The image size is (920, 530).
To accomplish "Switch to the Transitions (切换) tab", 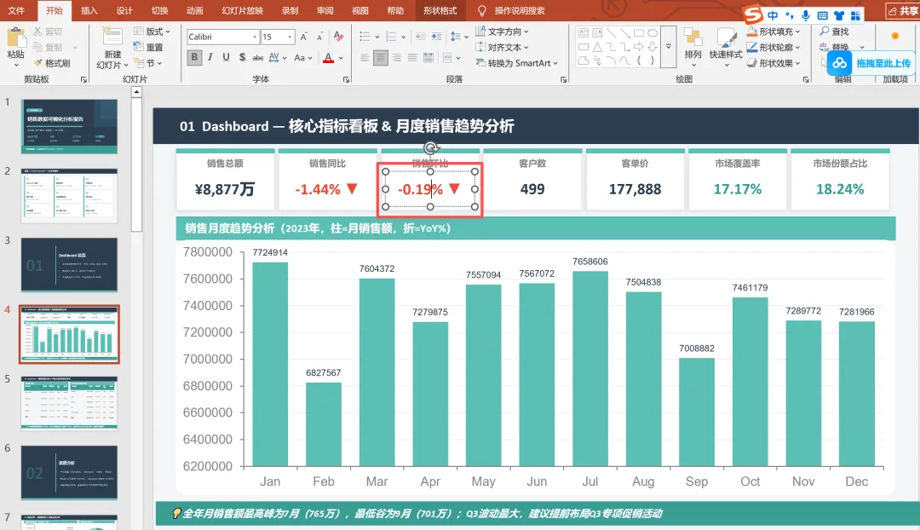I will pyautogui.click(x=159, y=10).
